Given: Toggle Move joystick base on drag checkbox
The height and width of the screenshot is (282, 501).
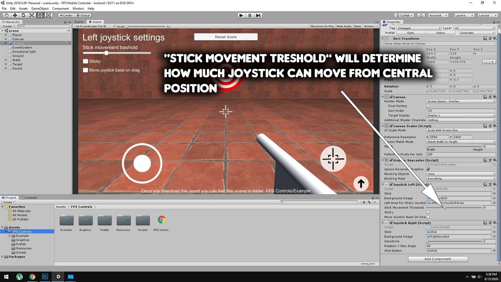Looking at the screenshot, I should tap(85, 70).
